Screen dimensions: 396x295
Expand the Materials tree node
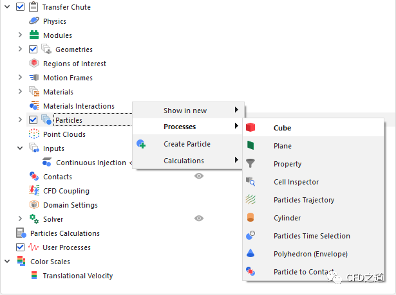pyautogui.click(x=20, y=92)
